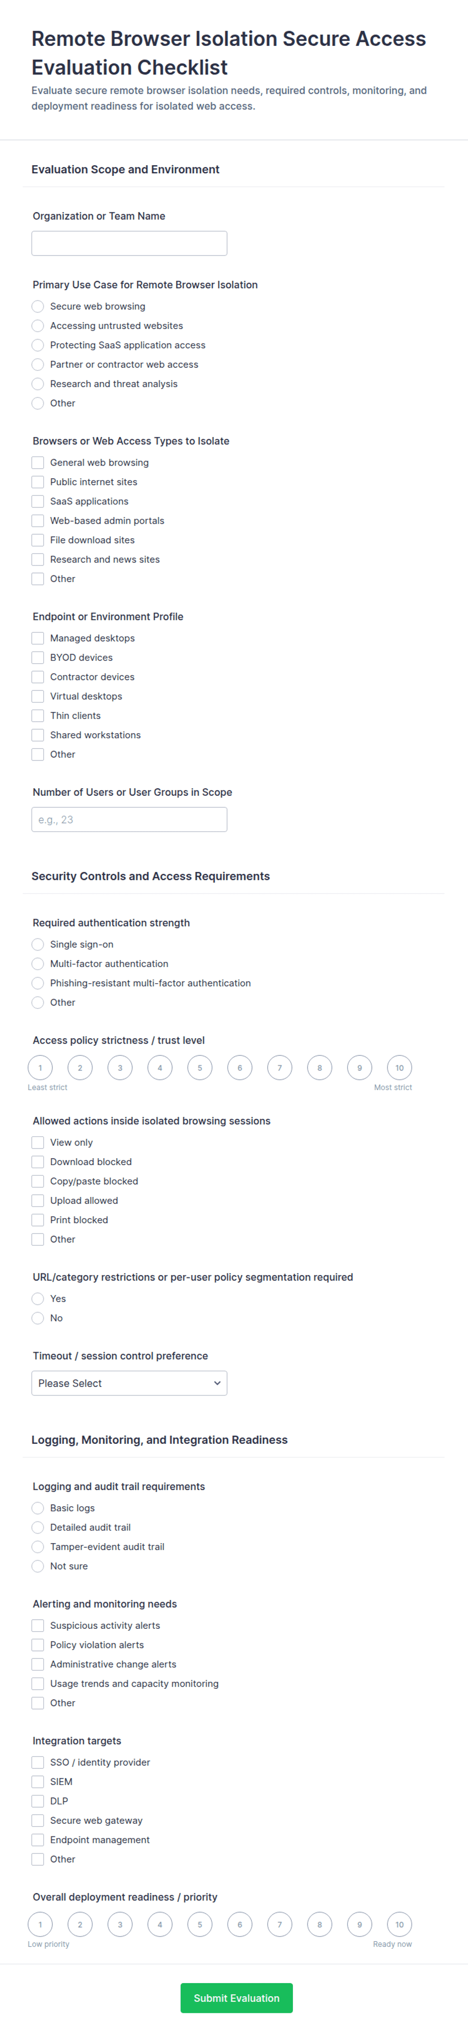Tick the File download sites checkbox
Viewport: 468px width, 2038px height.
click(x=38, y=540)
